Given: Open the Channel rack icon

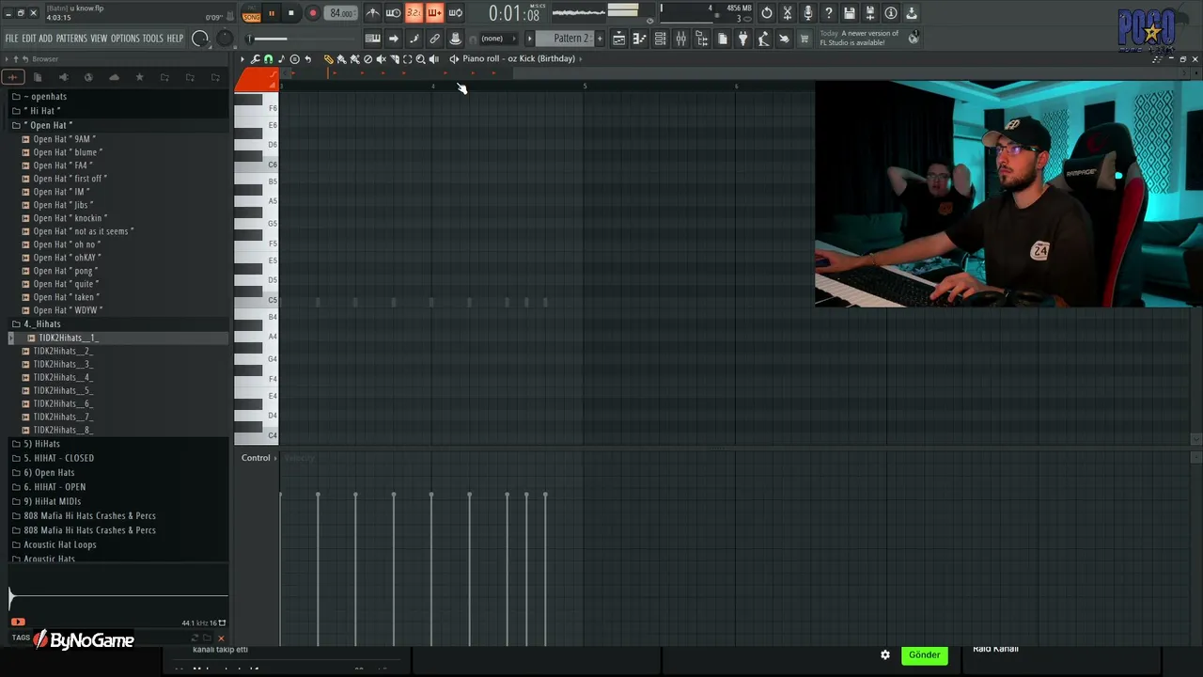Looking at the screenshot, I should click(660, 39).
